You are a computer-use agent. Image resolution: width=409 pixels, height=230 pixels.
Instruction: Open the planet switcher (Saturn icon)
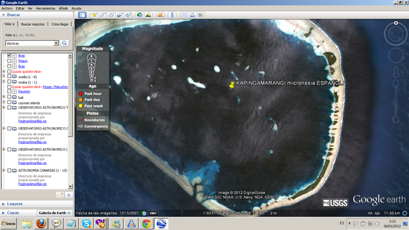[x=160, y=15]
